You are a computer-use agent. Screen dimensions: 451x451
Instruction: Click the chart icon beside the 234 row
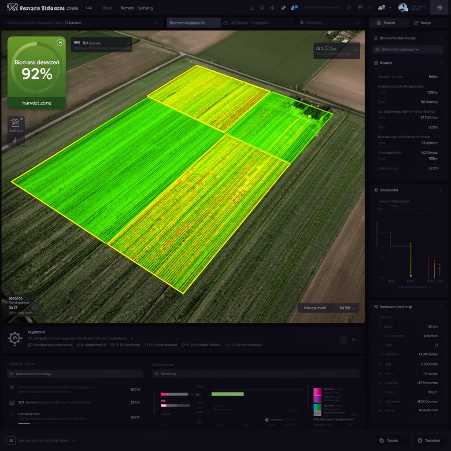tap(12, 403)
